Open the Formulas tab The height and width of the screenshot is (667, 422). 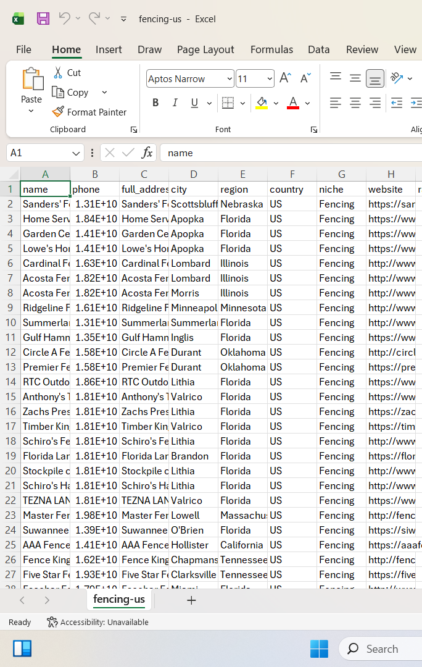coord(271,50)
